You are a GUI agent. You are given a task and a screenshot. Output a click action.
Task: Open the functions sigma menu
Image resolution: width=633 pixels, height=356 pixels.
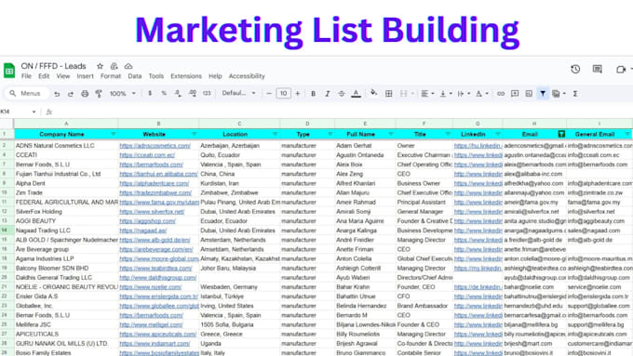point(575,94)
